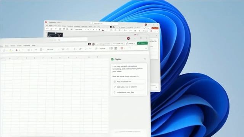244x137 pixels.
Task: Click the red Share button in PowerPoint
Action: click(x=155, y=28)
